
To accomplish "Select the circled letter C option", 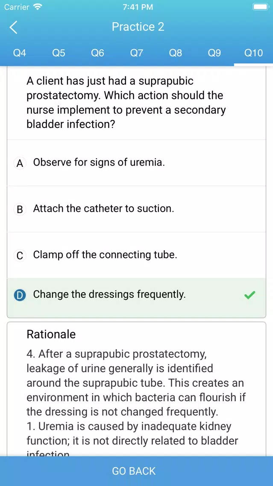I will (20, 255).
